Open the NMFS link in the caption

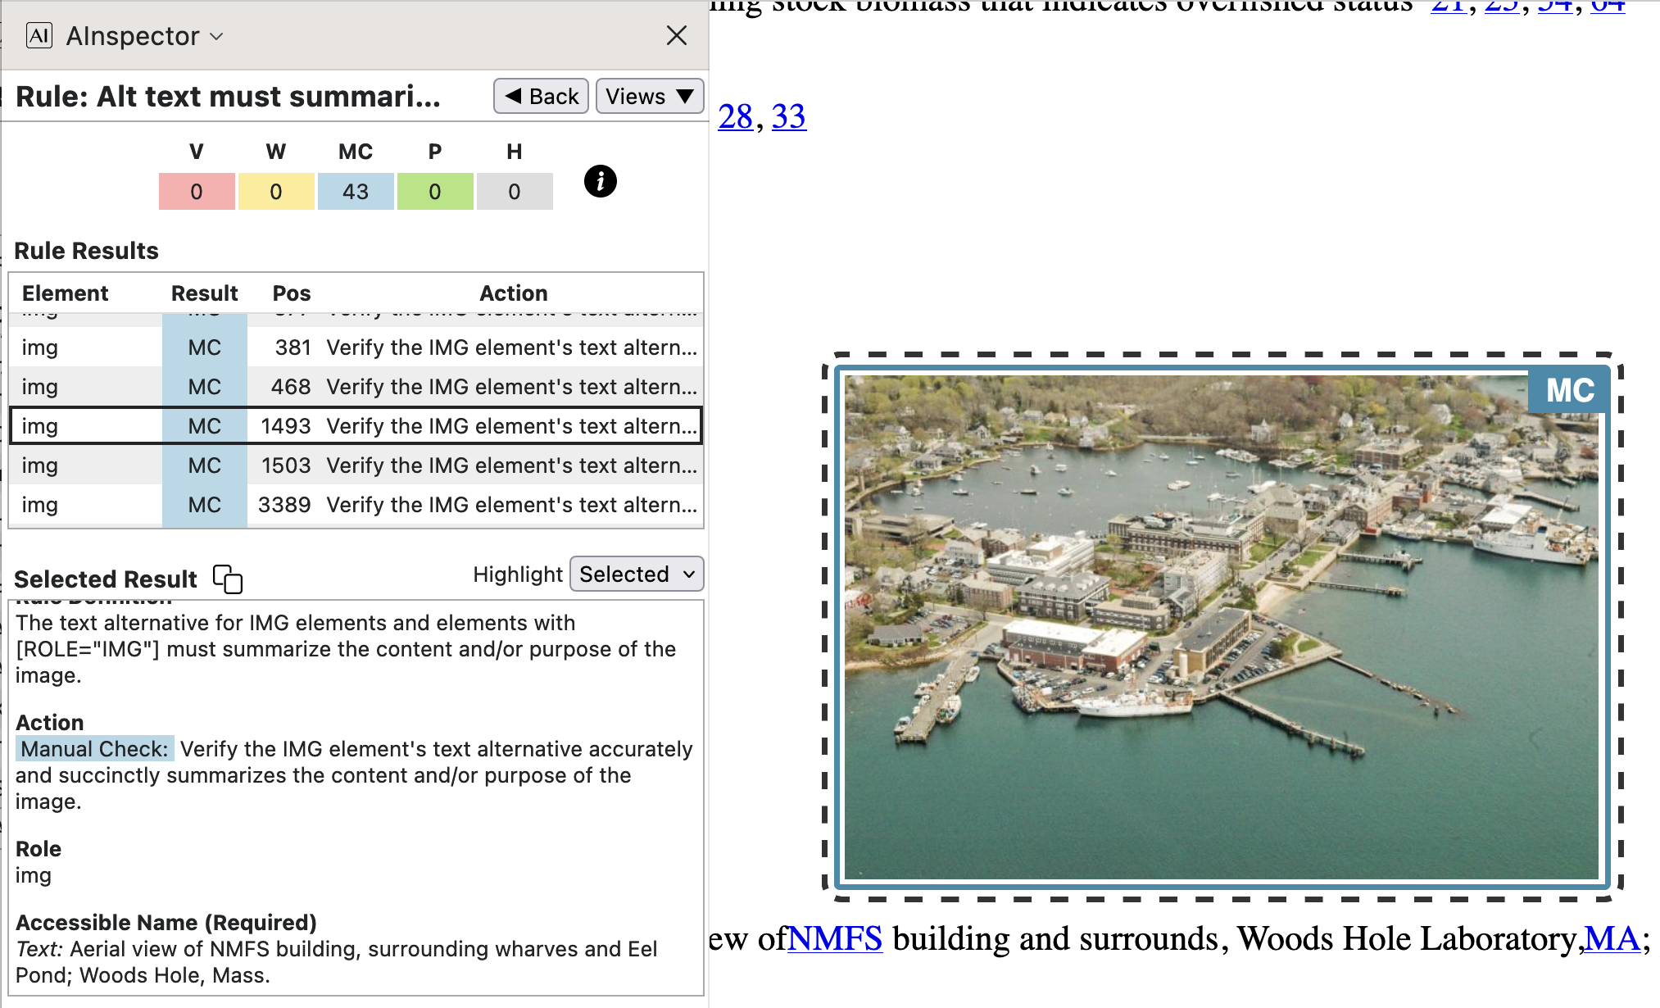click(835, 938)
